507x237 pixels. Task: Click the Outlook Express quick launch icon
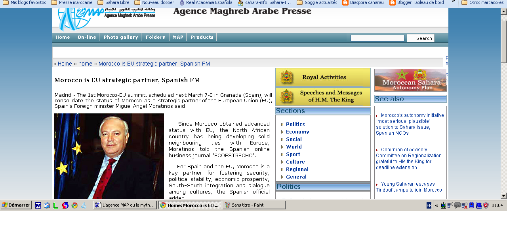tap(47, 205)
